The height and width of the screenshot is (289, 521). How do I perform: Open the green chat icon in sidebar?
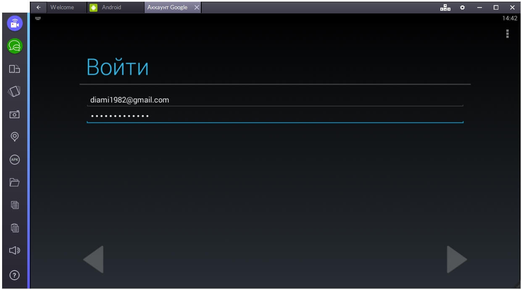[15, 46]
